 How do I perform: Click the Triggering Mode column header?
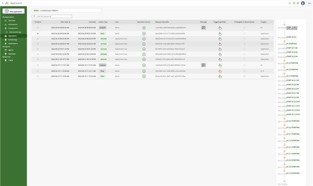(219, 22)
